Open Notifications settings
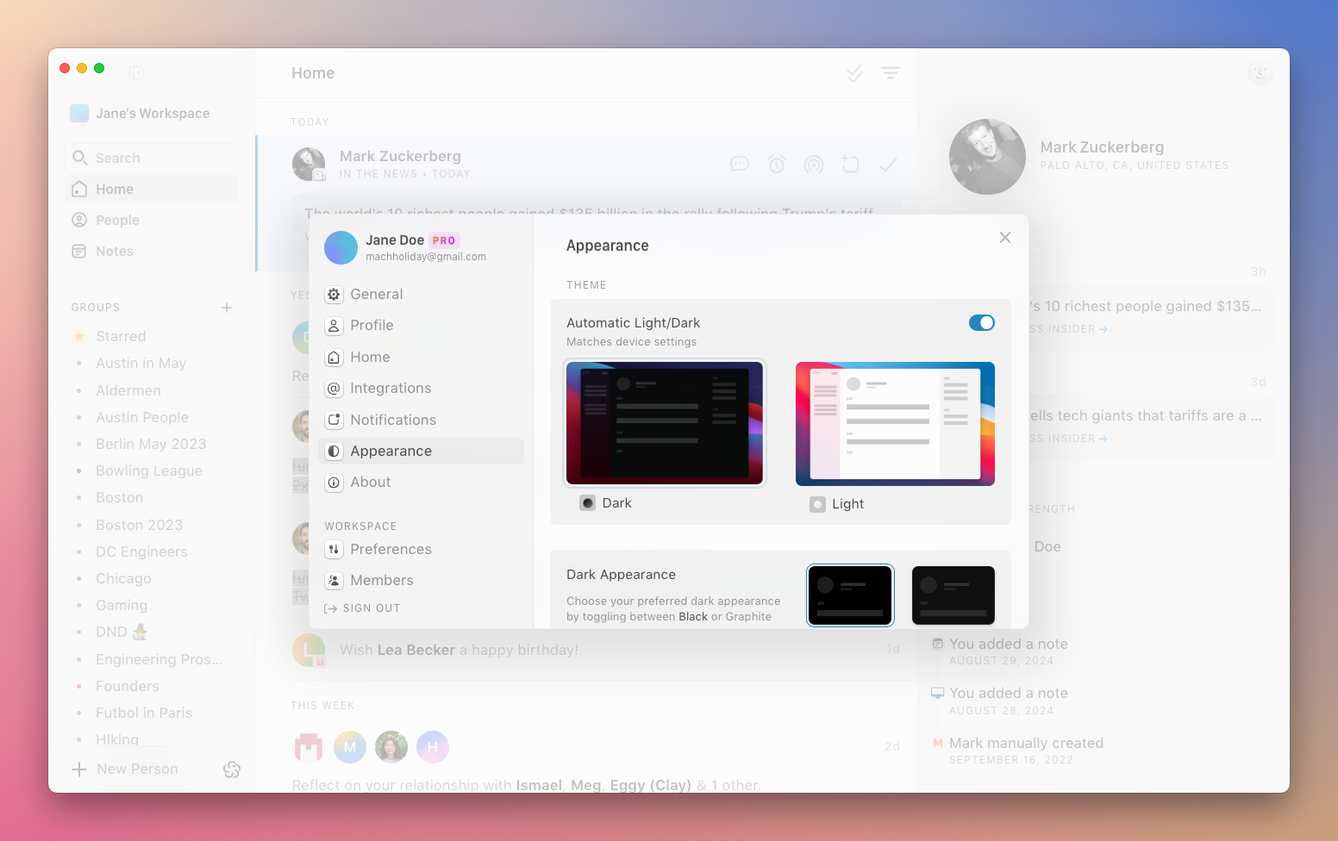The image size is (1338, 841). pyautogui.click(x=392, y=420)
